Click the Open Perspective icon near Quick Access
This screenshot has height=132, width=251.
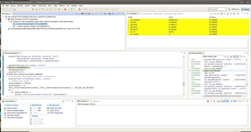tap(229, 9)
